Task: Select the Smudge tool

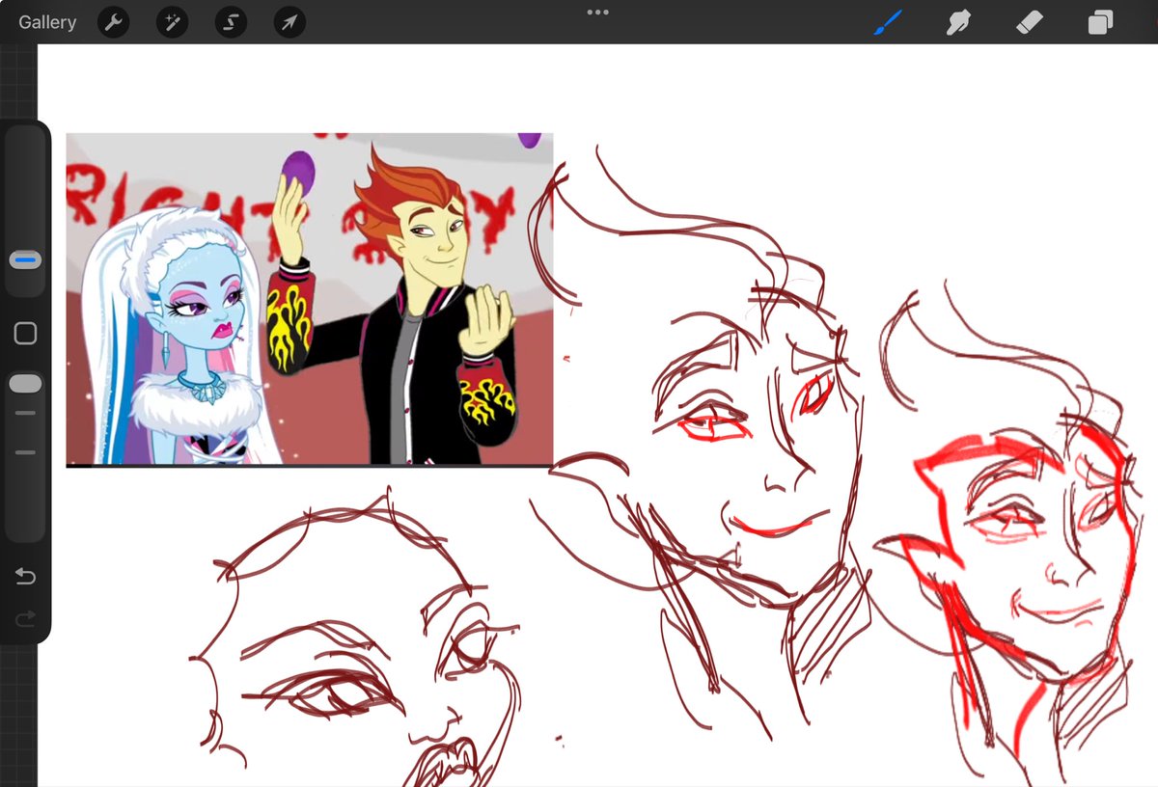Action: 958,22
